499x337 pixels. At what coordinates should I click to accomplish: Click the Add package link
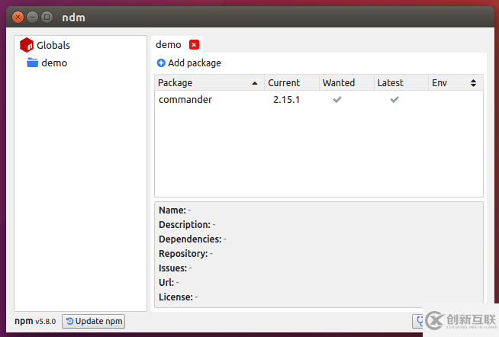point(195,63)
